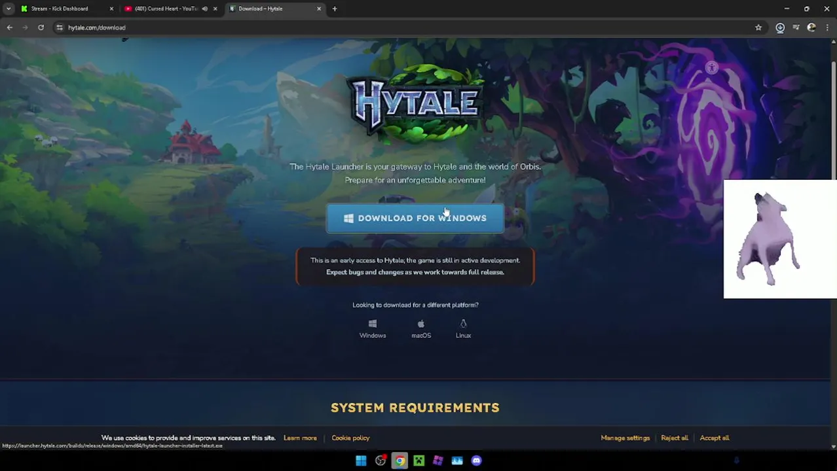This screenshot has height=471, width=837.
Task: Click Download for Windows button
Action: click(415, 218)
